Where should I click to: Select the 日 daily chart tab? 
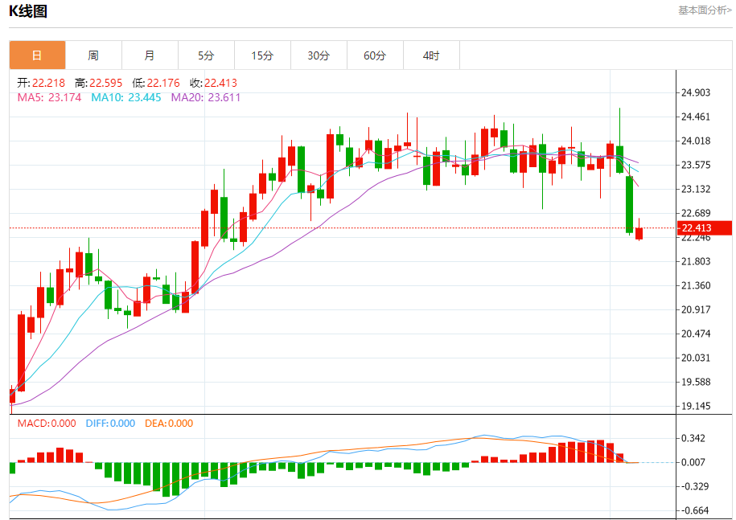(x=38, y=55)
